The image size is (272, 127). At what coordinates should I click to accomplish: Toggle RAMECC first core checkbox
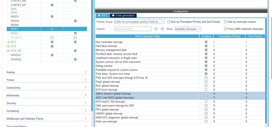[x=52, y=38]
